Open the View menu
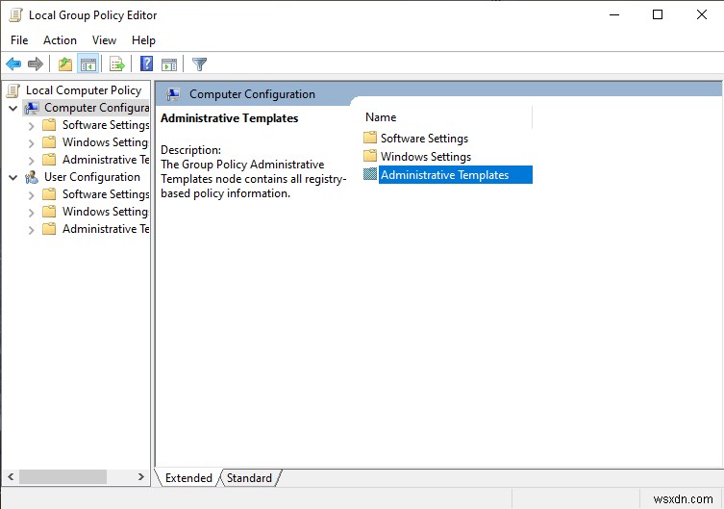This screenshot has height=509, width=724. [104, 40]
